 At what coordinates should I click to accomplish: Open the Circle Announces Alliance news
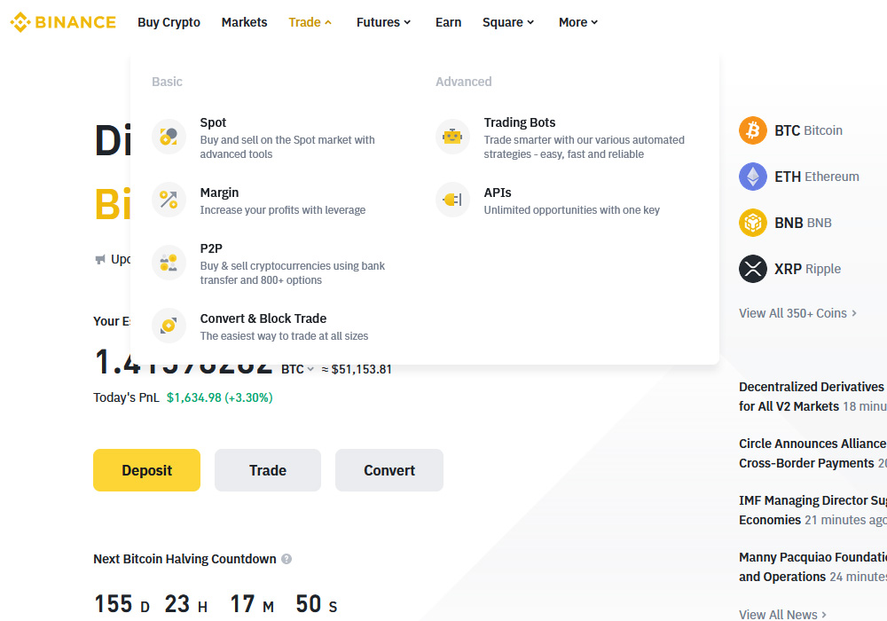812,453
